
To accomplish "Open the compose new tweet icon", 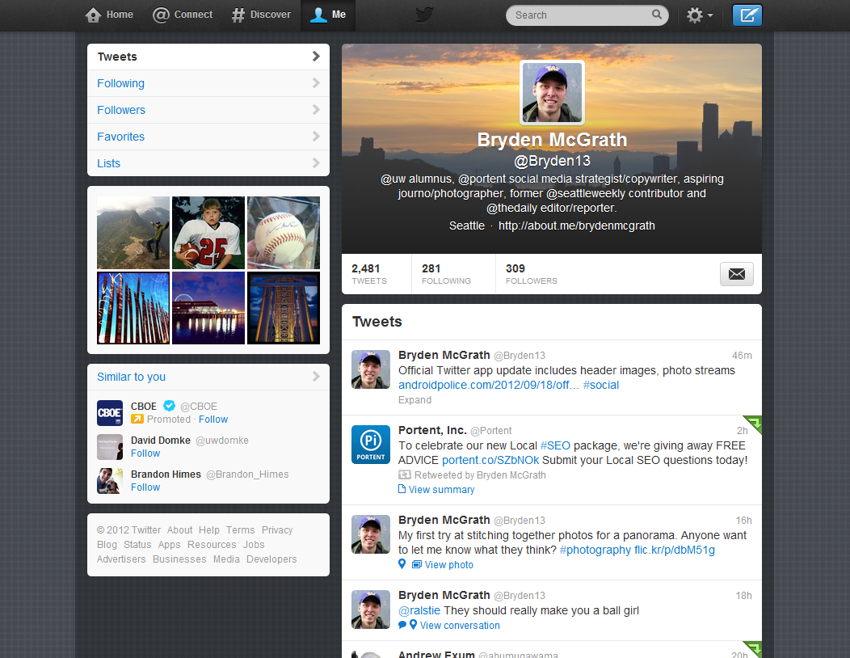I will click(x=747, y=15).
